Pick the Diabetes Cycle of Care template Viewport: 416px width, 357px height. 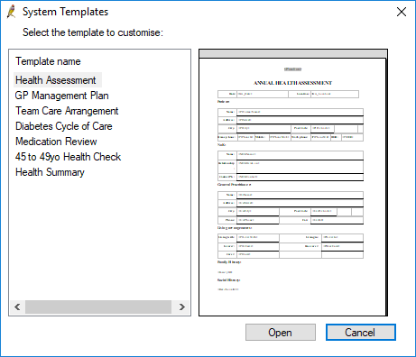pos(64,126)
